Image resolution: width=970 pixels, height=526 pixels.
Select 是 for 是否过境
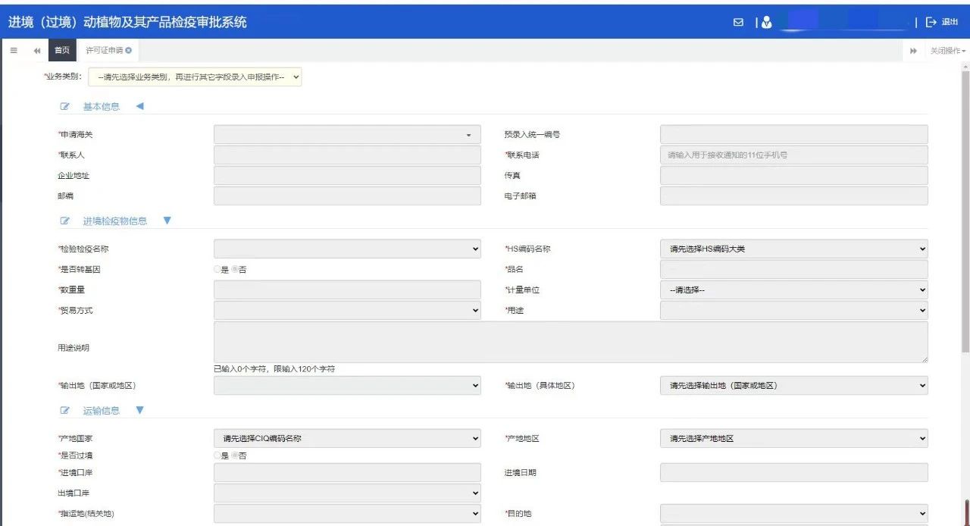tap(217, 456)
